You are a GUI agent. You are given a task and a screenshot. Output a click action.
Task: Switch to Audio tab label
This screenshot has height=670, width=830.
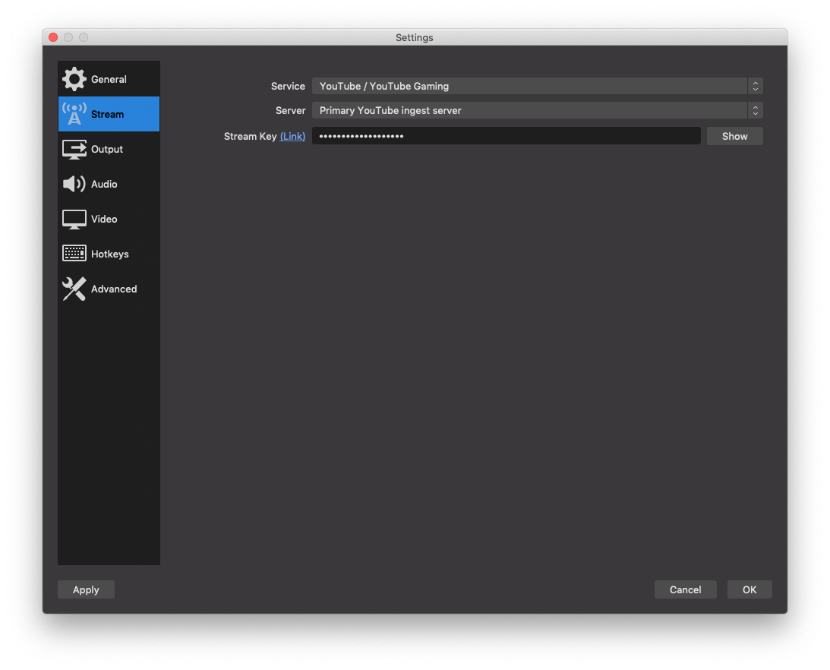(x=104, y=184)
